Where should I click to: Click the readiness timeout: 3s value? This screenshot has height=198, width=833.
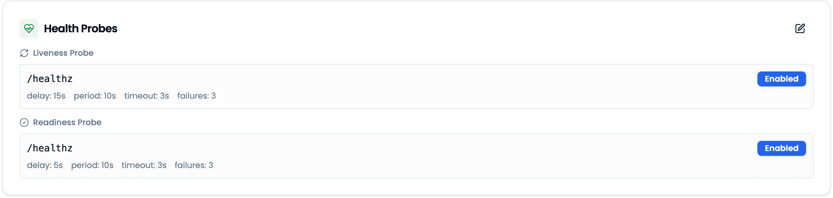tap(144, 165)
